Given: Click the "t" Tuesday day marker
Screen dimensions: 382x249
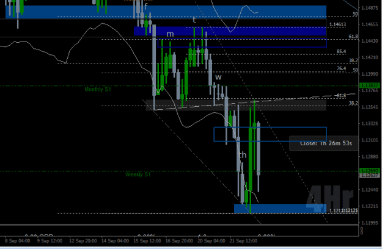Looking at the screenshot, I should [x=194, y=20].
